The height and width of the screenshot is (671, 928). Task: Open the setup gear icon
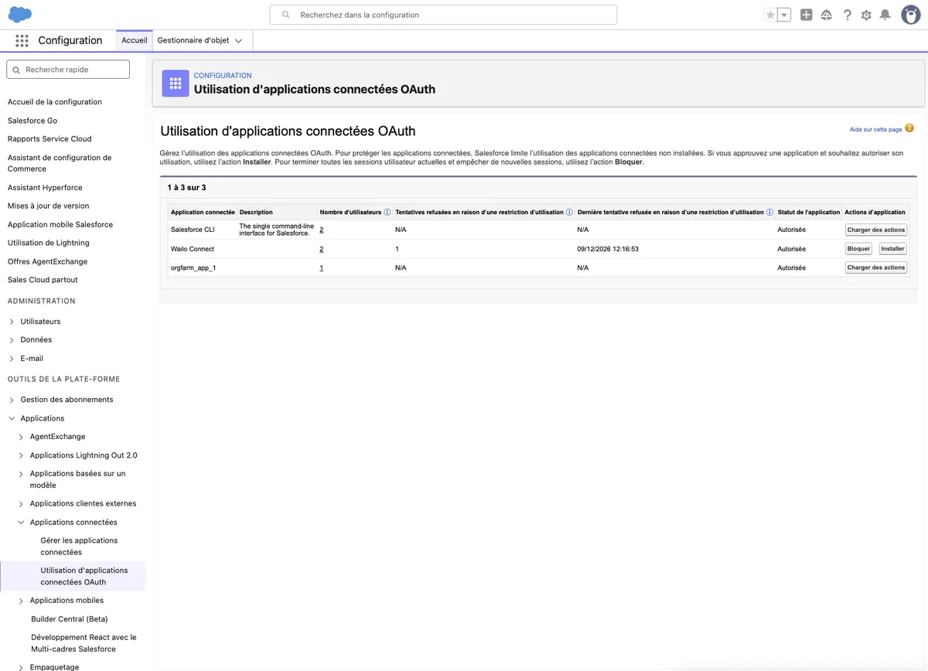(x=866, y=15)
